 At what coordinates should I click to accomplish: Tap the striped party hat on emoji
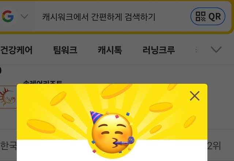pos(96,117)
